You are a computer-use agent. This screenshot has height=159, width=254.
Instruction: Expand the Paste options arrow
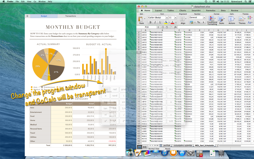144,19
